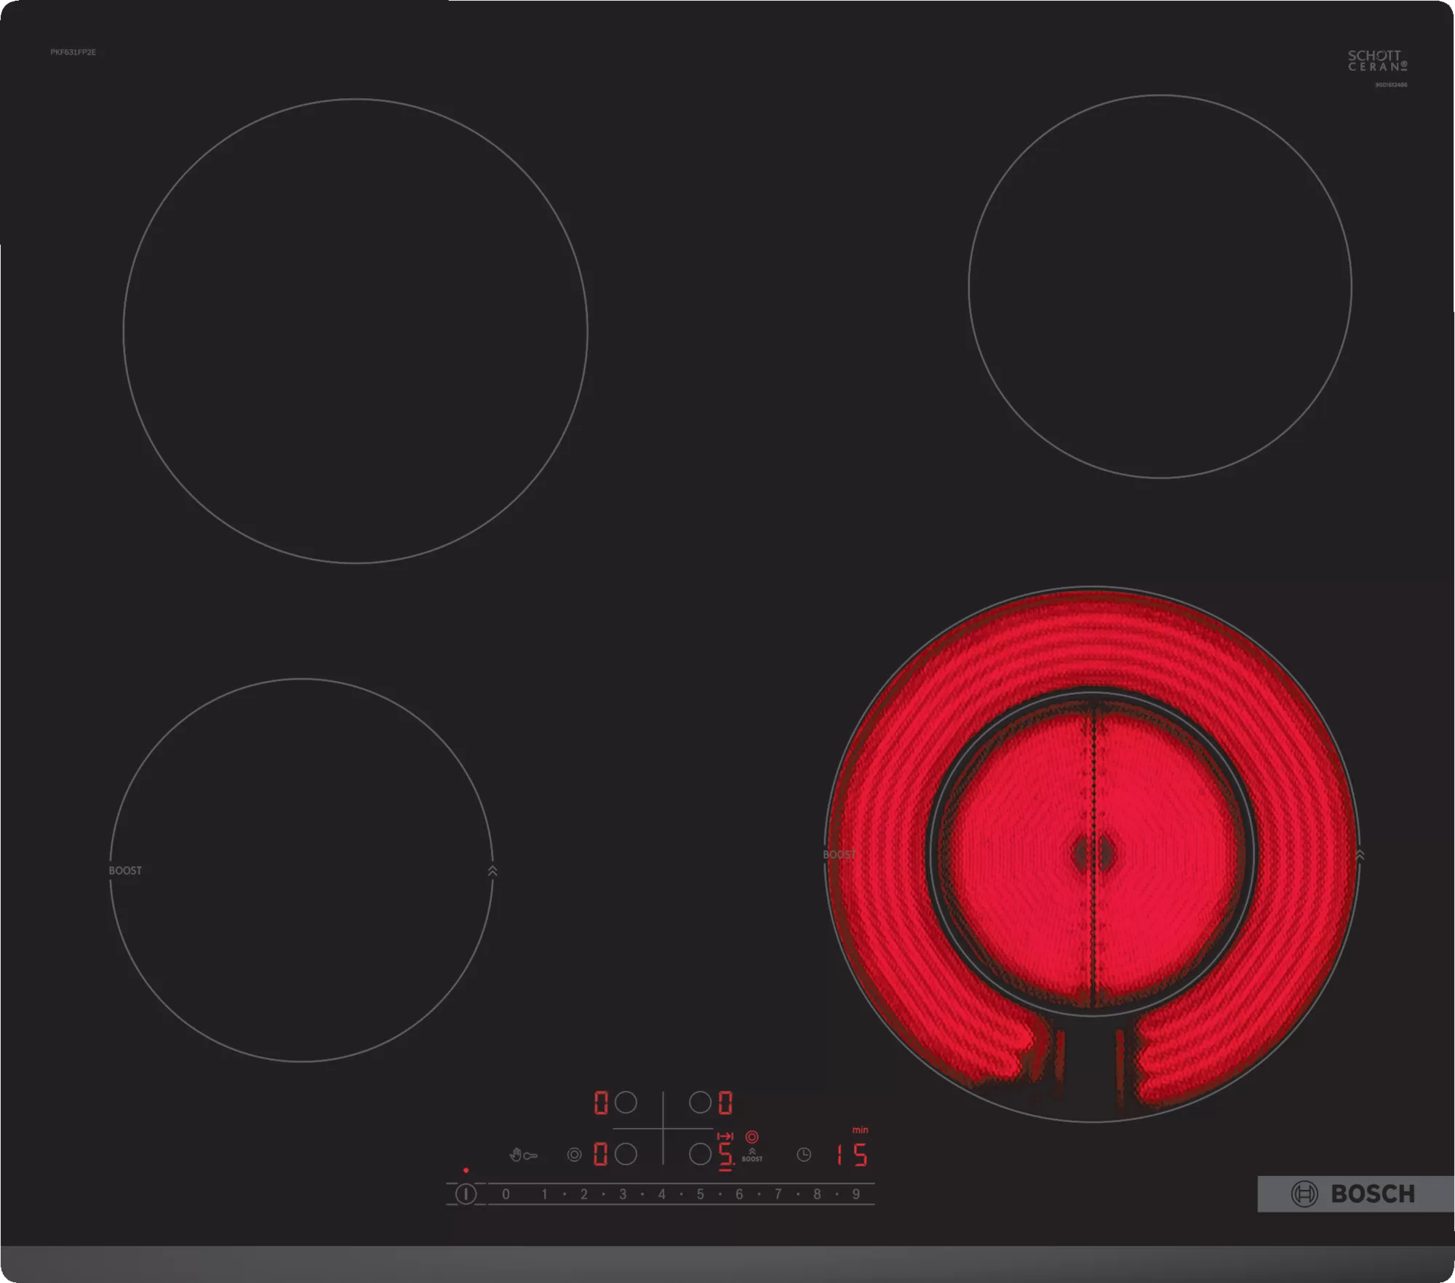
Task: Tap the red active dual-ring zone indicator
Action: pos(752,1137)
